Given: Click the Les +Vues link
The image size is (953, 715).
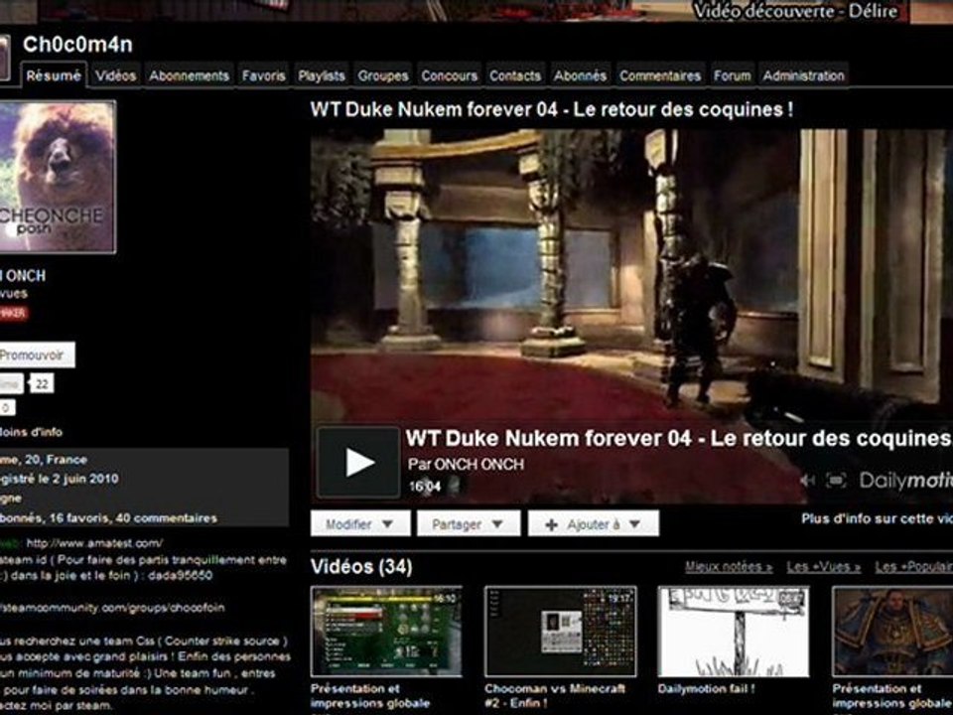Looking at the screenshot, I should (x=824, y=567).
